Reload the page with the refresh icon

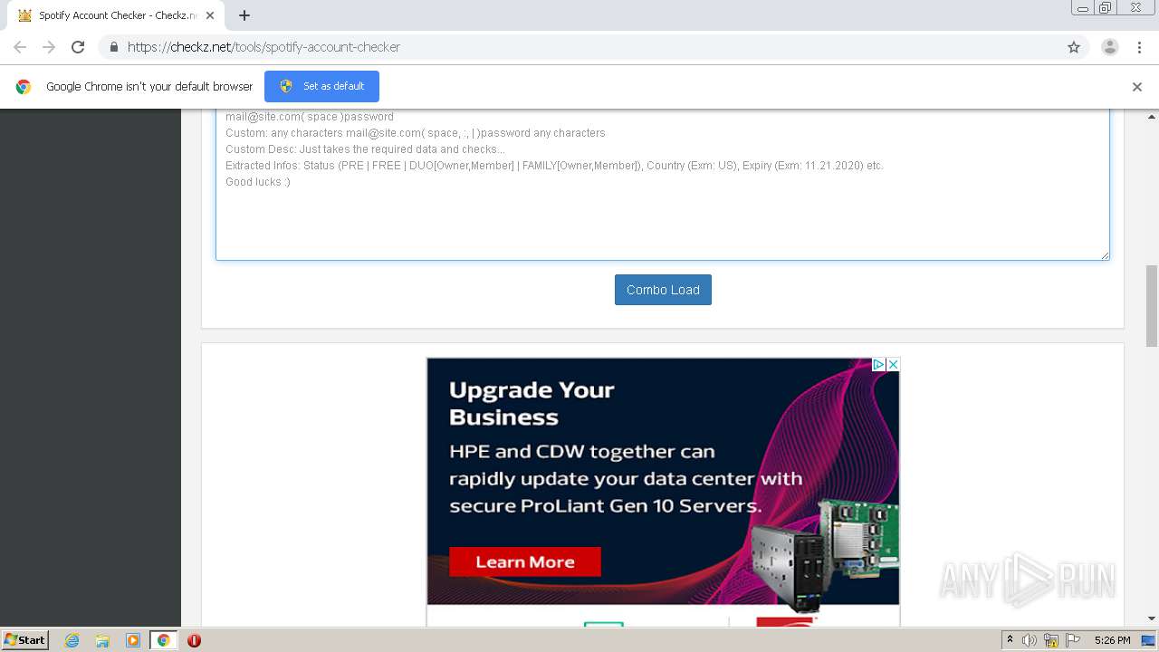click(78, 47)
